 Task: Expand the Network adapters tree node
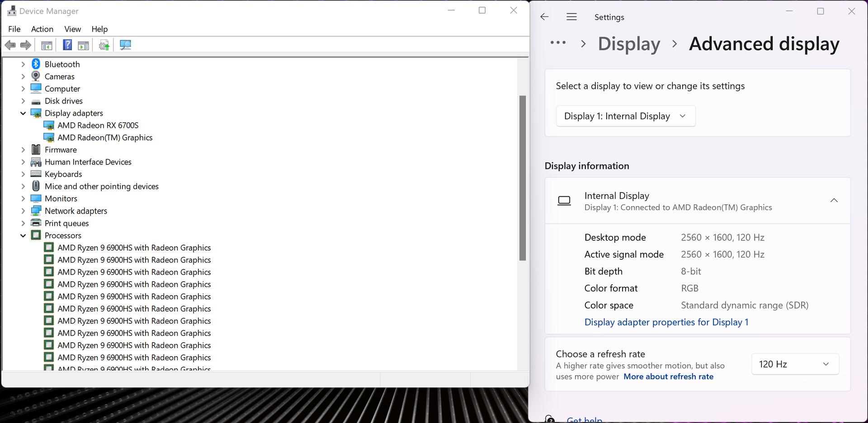(23, 211)
